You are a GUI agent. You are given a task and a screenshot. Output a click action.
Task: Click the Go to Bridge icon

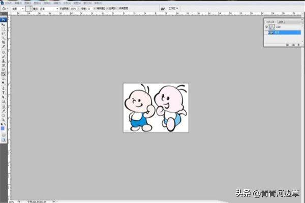click(x=163, y=9)
